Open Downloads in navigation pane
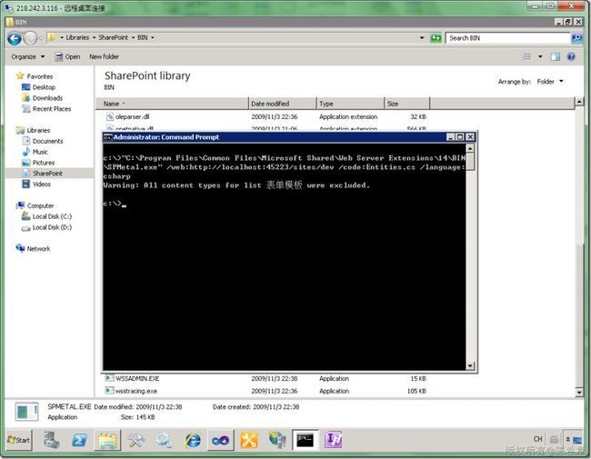 point(47,98)
